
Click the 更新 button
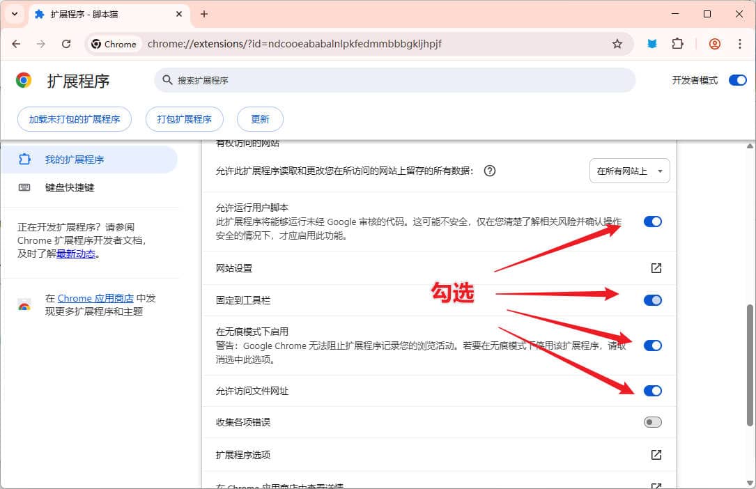260,119
